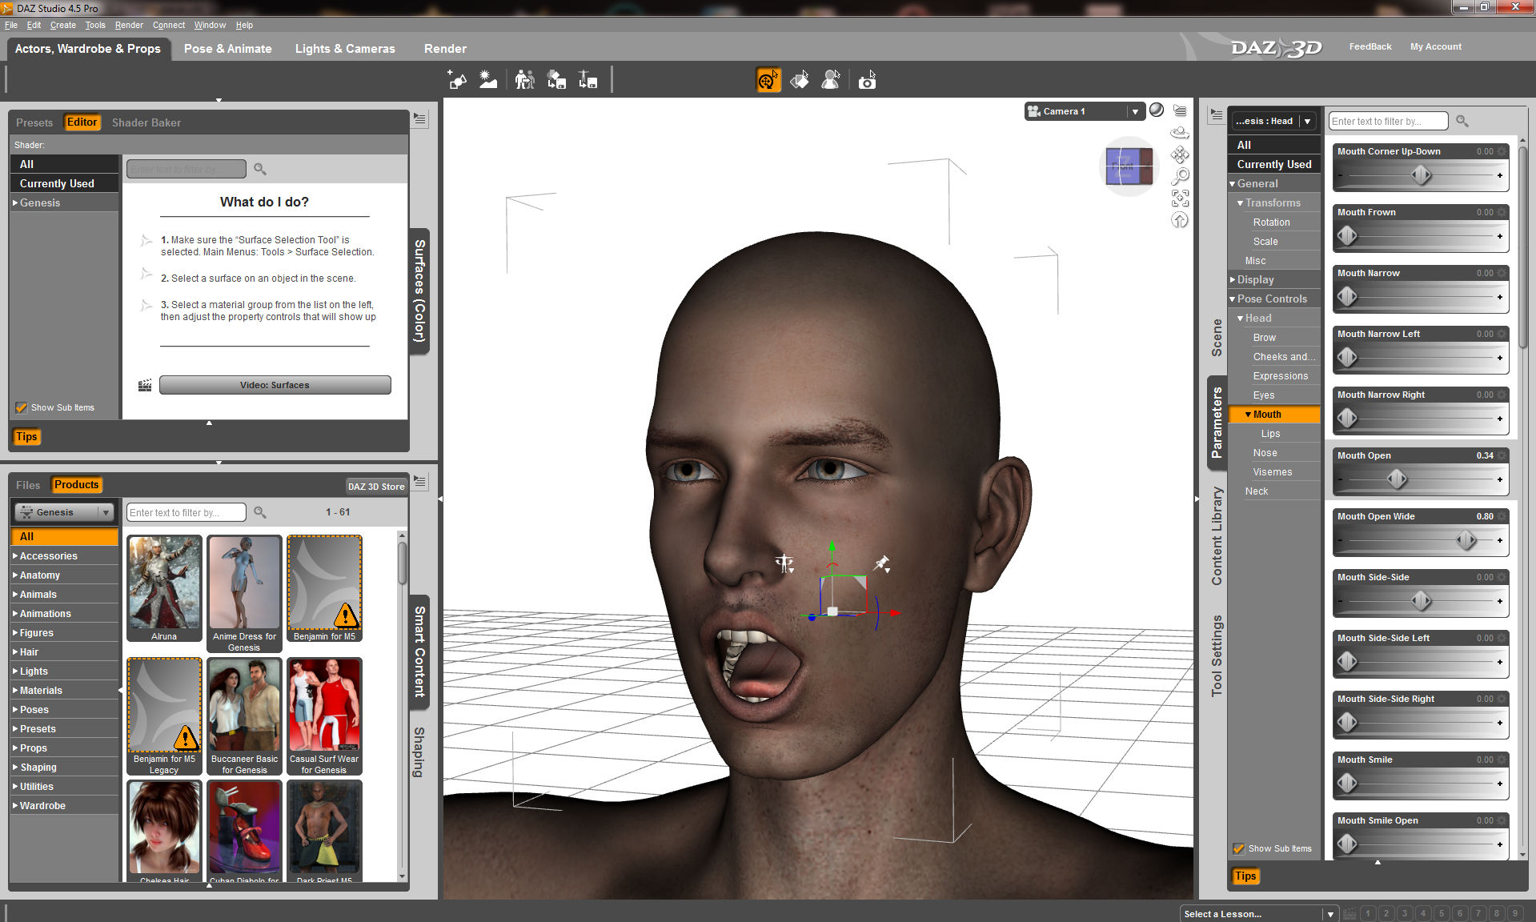Click the Mouth Open Wide slider handle
Screen dimensions: 1536x922
click(1466, 540)
